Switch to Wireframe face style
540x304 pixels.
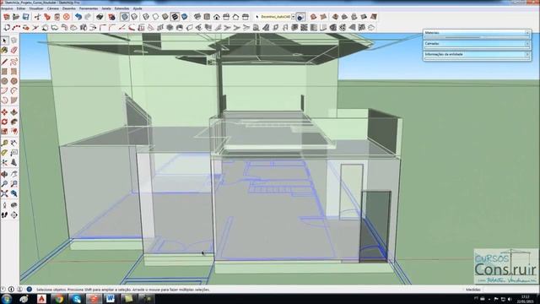tap(146, 17)
